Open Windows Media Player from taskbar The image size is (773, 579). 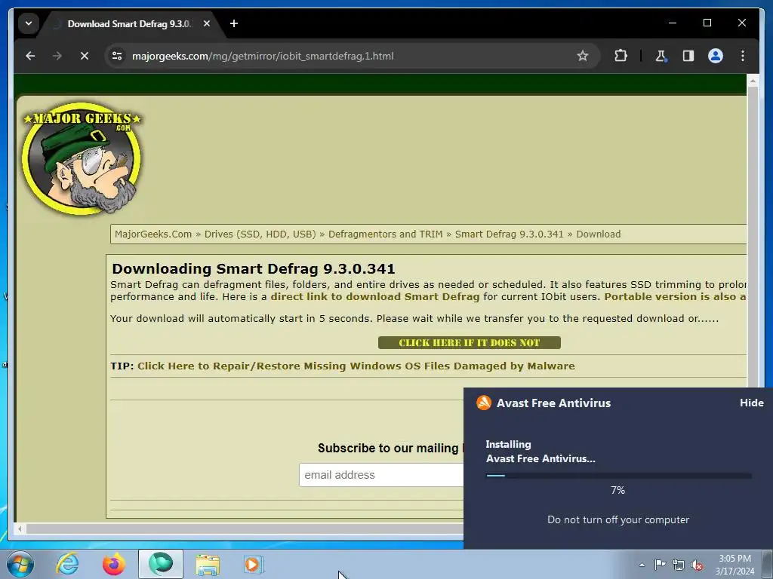(x=254, y=564)
